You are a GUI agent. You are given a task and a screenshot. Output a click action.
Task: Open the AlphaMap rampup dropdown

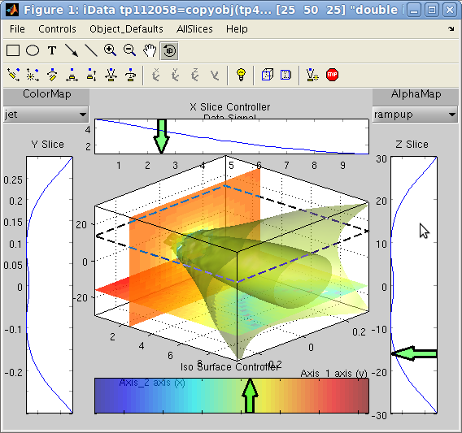pyautogui.click(x=415, y=115)
